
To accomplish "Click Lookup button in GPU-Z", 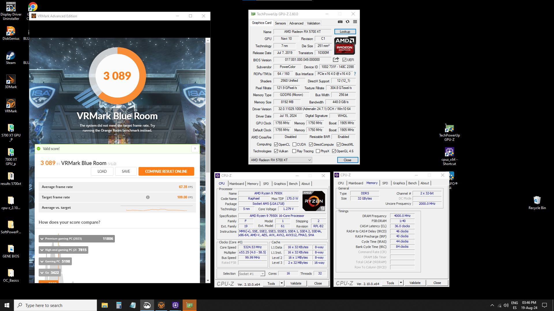I will [x=345, y=32].
